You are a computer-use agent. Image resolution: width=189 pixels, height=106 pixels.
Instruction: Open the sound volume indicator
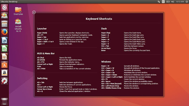click(172, 2)
